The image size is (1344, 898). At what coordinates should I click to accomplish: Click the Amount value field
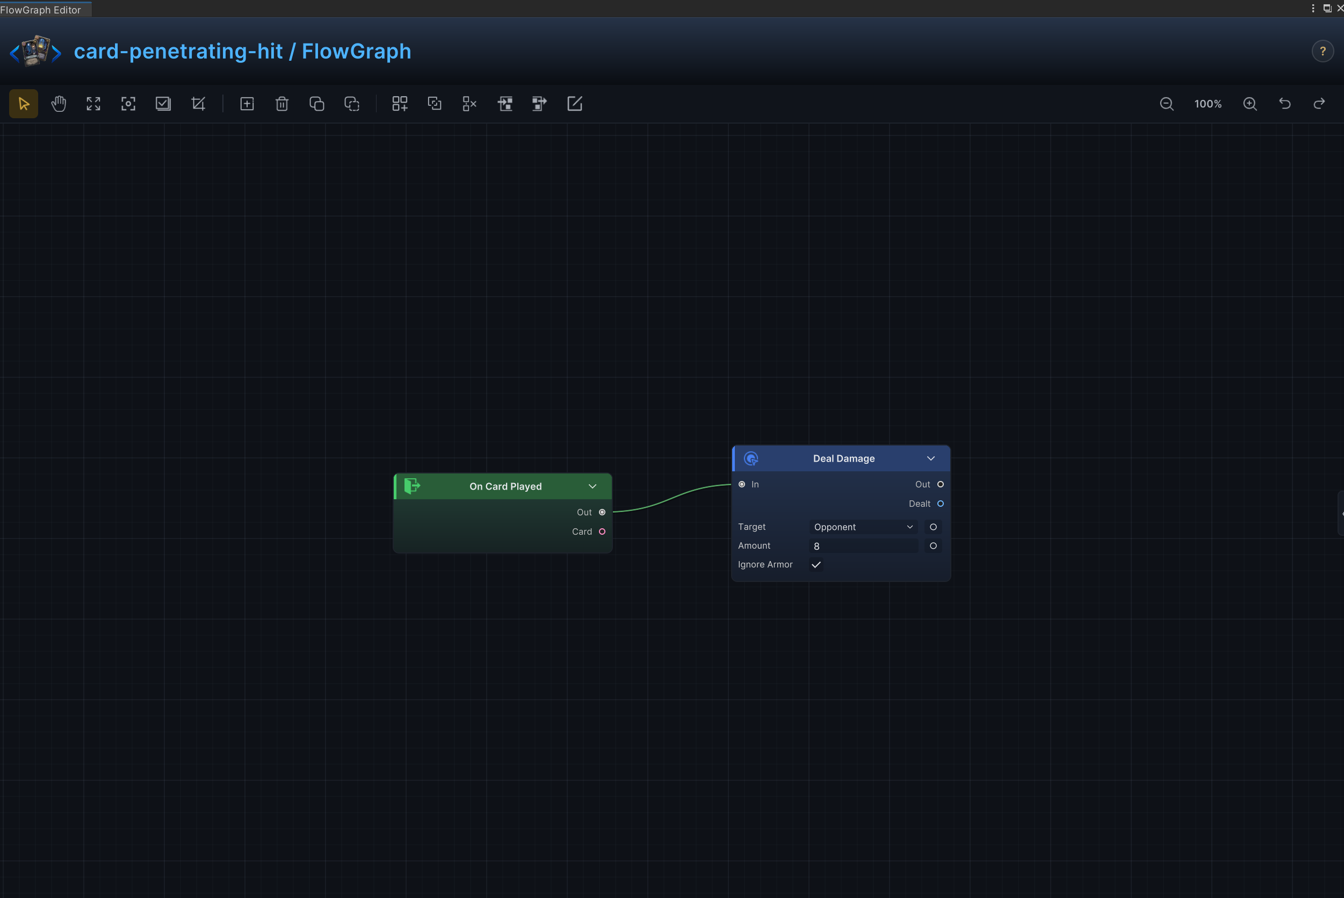click(x=863, y=546)
